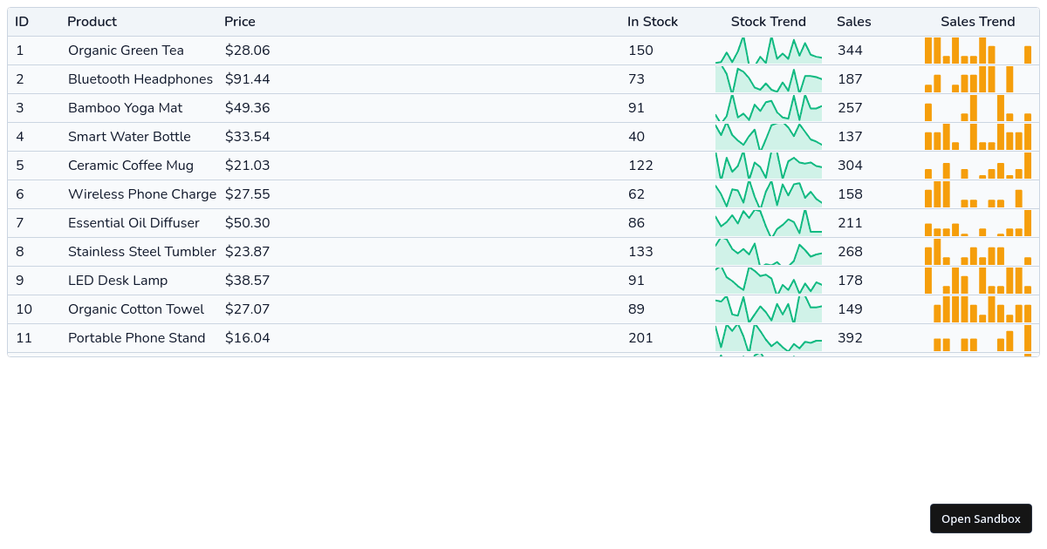Click the Stainless Steel Tumbler stock sparkline
1047x549 pixels.
[x=769, y=252]
